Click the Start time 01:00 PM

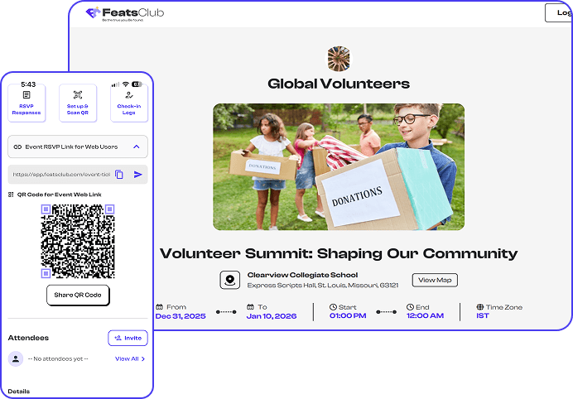click(x=348, y=316)
